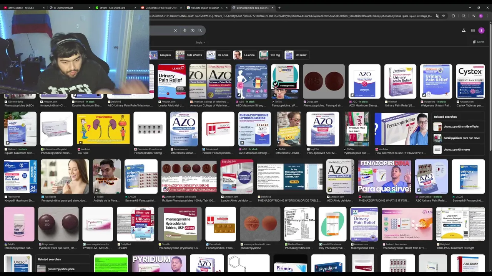Open the Cystex Max UTI Pain Relief image
492x276 pixels.
[470, 81]
